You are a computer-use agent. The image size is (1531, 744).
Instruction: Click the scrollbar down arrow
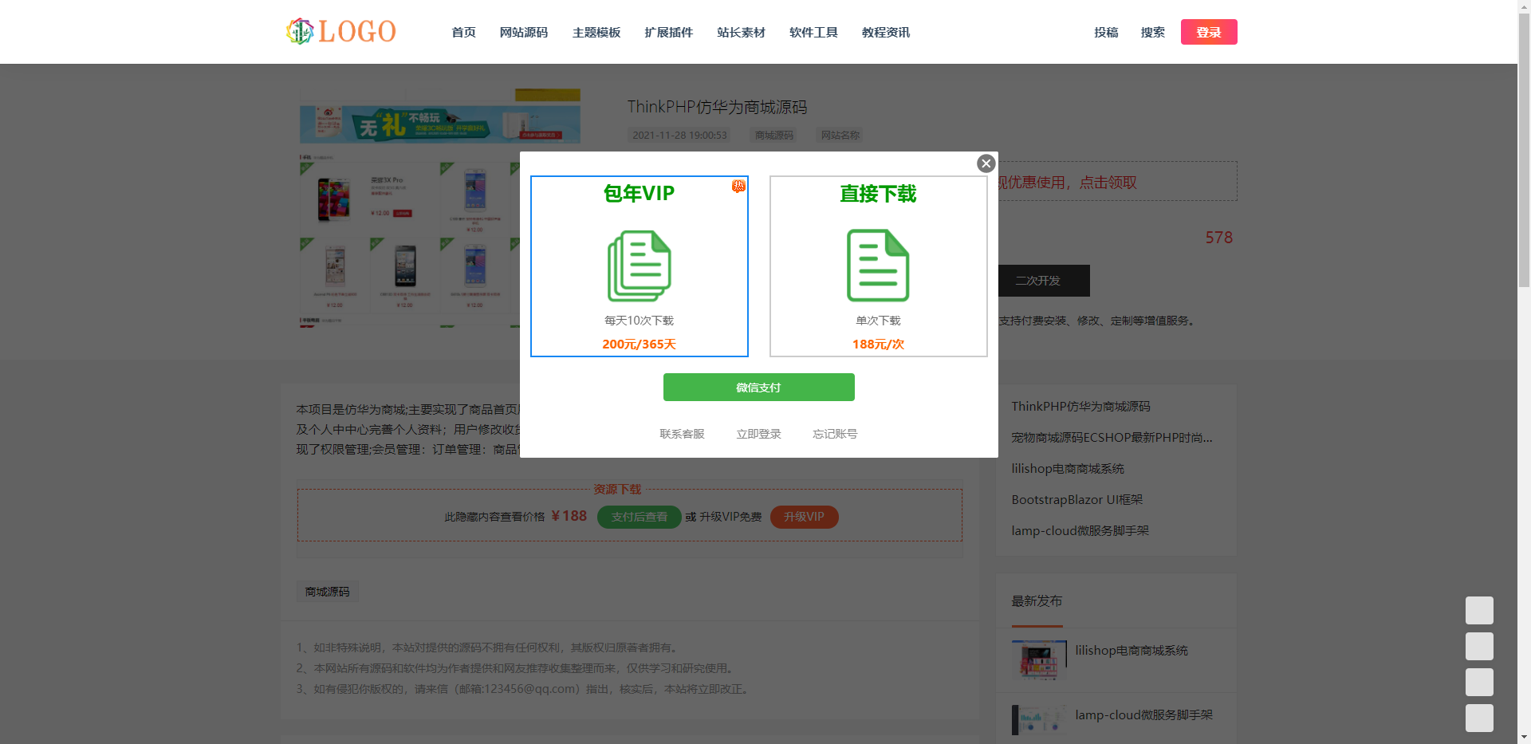[x=1524, y=738]
